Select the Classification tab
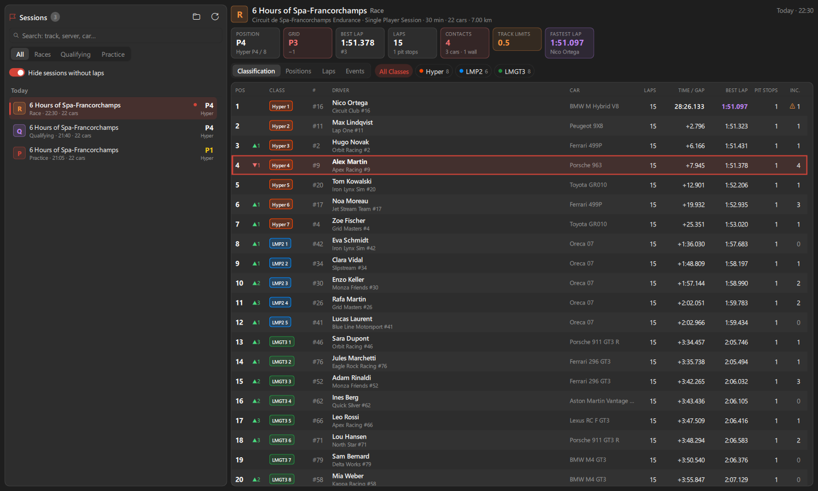Screen dimensions: 818x491 point(256,71)
